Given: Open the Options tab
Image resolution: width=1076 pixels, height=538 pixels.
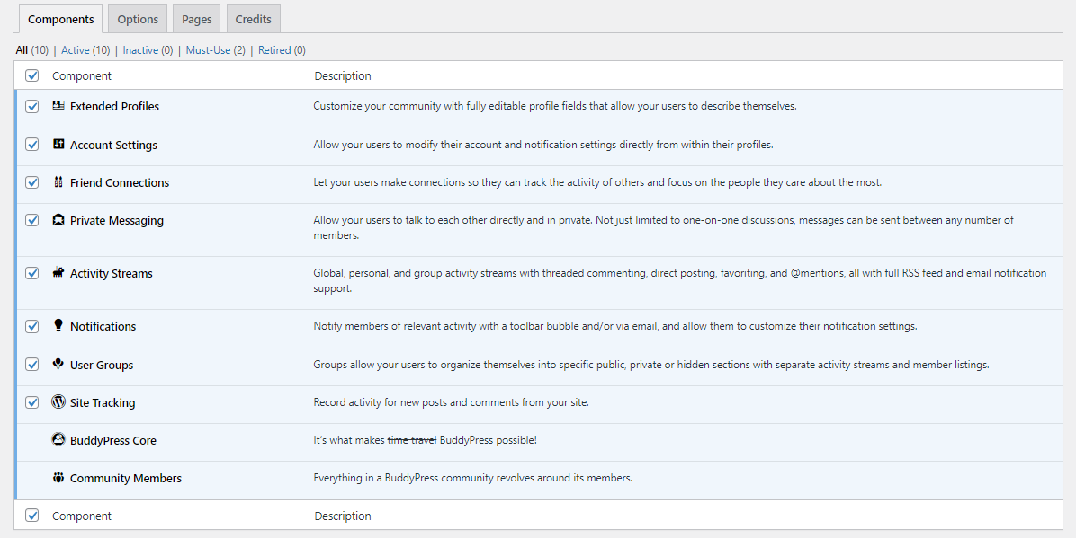Looking at the screenshot, I should tap(138, 19).
